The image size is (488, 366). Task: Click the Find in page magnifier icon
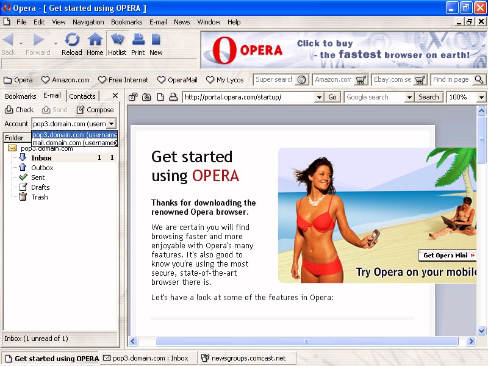coord(479,80)
